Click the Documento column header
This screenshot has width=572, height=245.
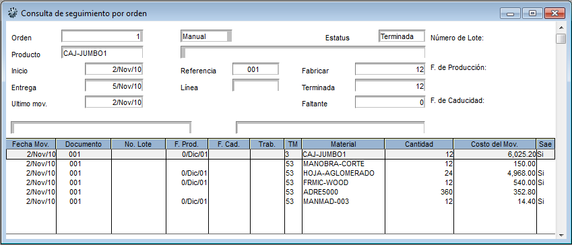[84, 144]
